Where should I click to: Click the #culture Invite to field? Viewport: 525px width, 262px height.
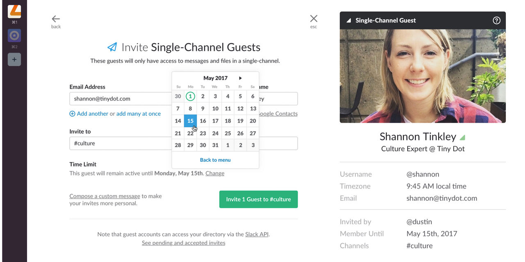point(121,143)
